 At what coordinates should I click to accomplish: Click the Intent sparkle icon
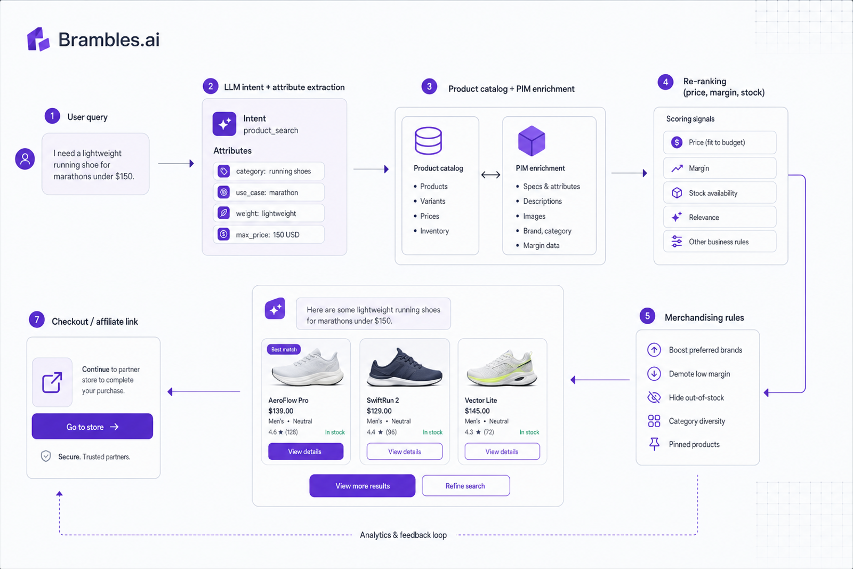pos(224,124)
